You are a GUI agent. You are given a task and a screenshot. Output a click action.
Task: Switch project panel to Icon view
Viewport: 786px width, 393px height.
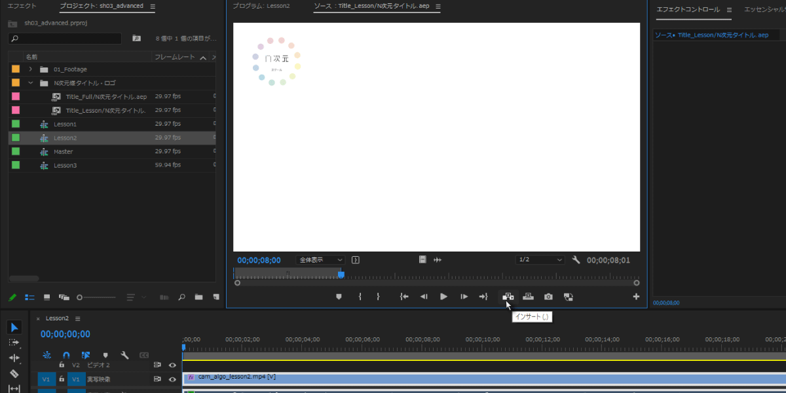coord(47,297)
